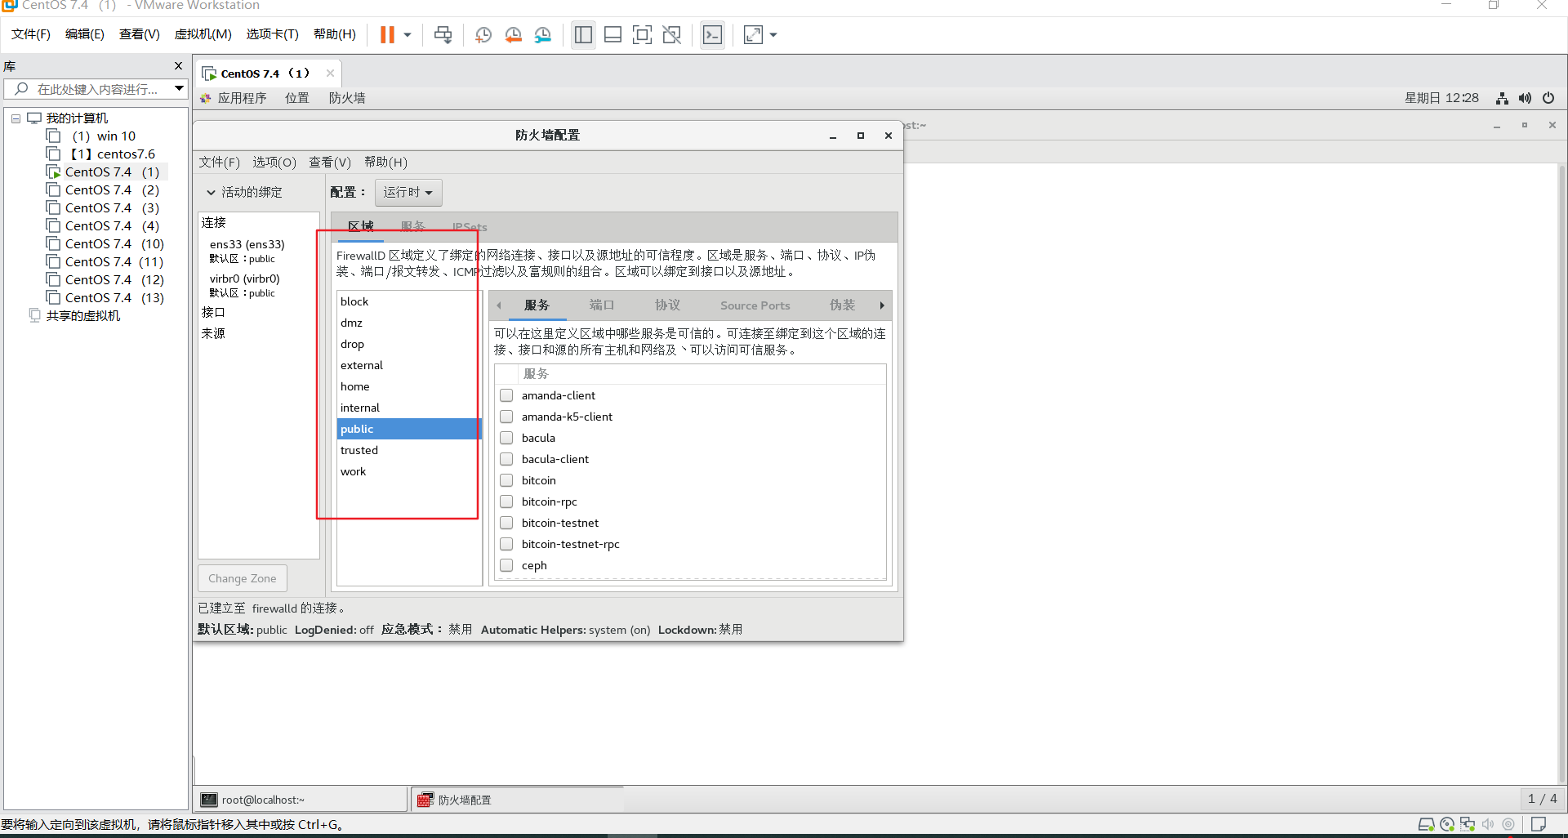
Task: Click the Change Zone button
Action: [x=243, y=578]
